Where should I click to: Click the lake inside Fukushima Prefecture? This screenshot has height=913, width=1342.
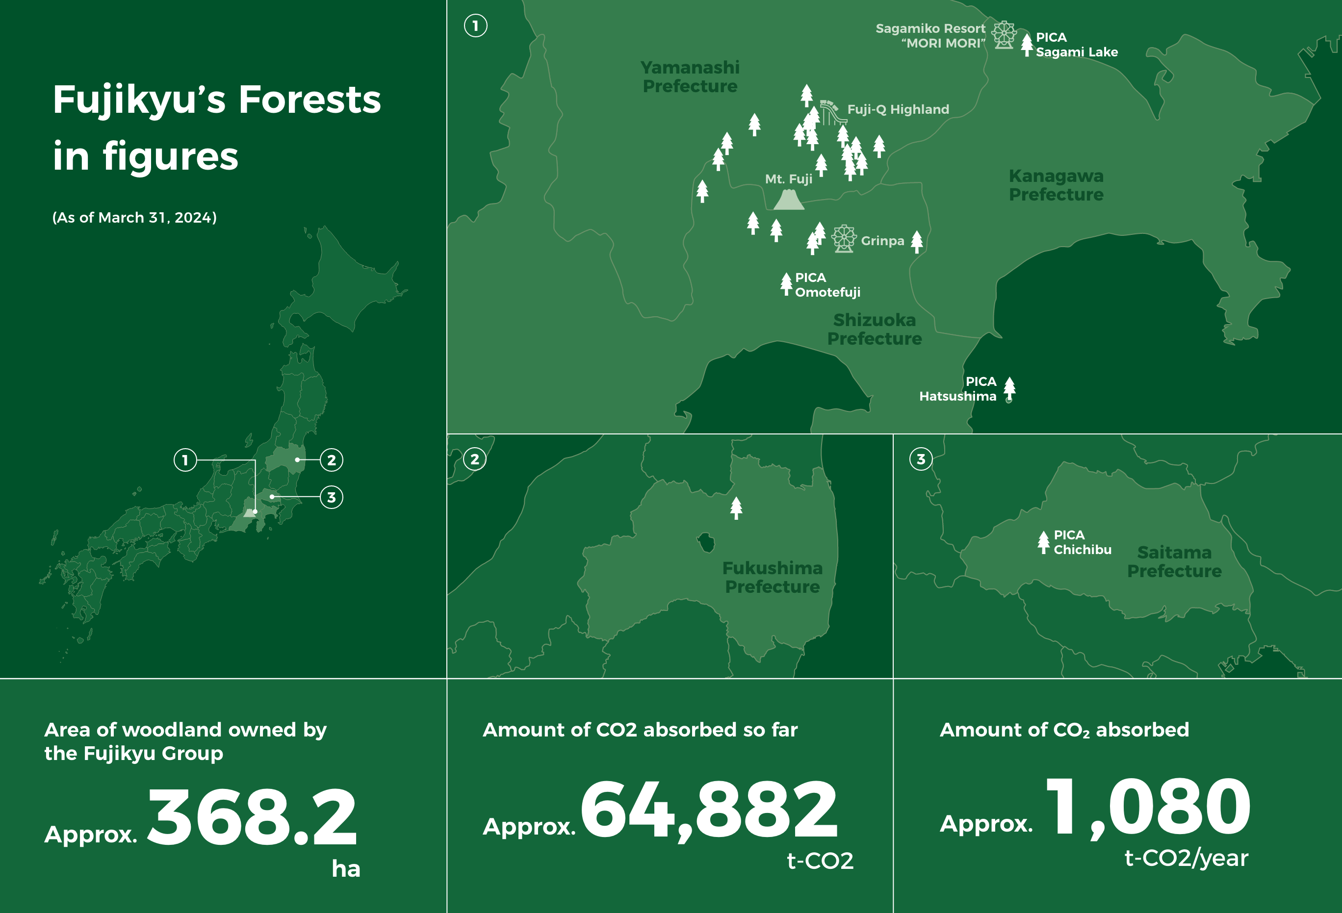tap(706, 542)
